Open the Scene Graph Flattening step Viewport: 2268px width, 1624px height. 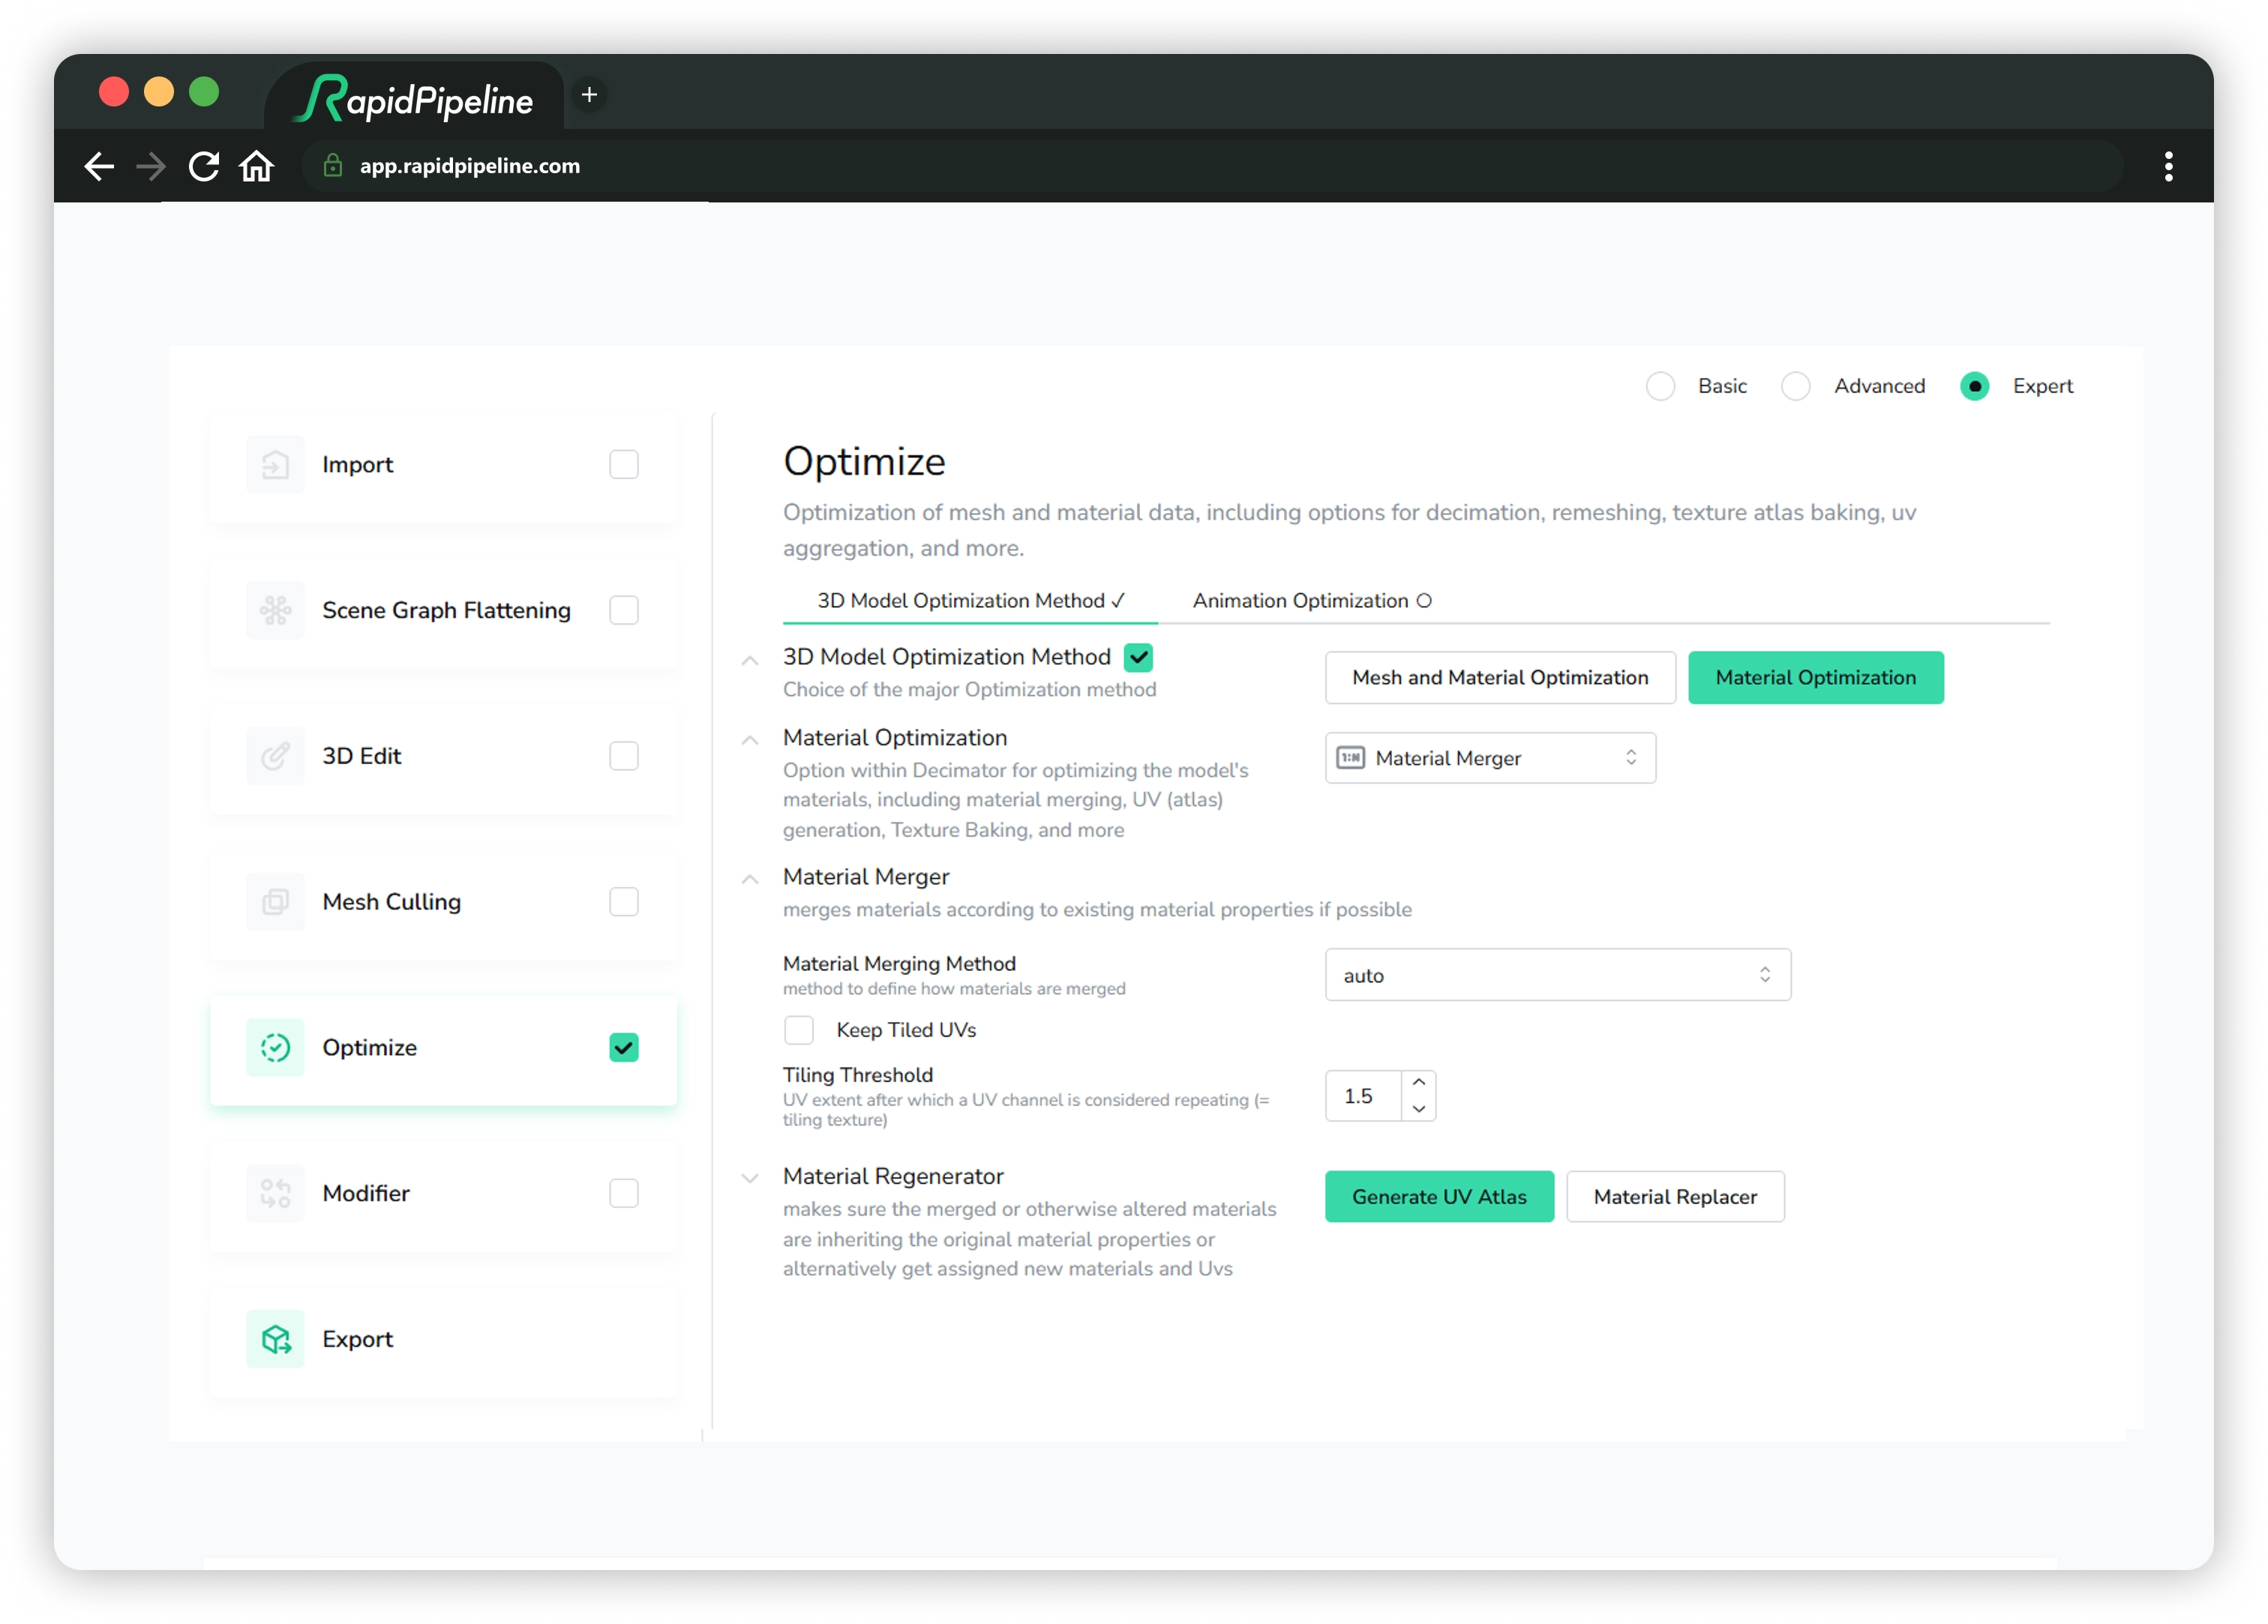444,610
